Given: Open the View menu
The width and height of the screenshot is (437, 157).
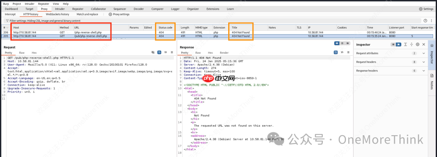Looking at the screenshot, I should [56, 4].
